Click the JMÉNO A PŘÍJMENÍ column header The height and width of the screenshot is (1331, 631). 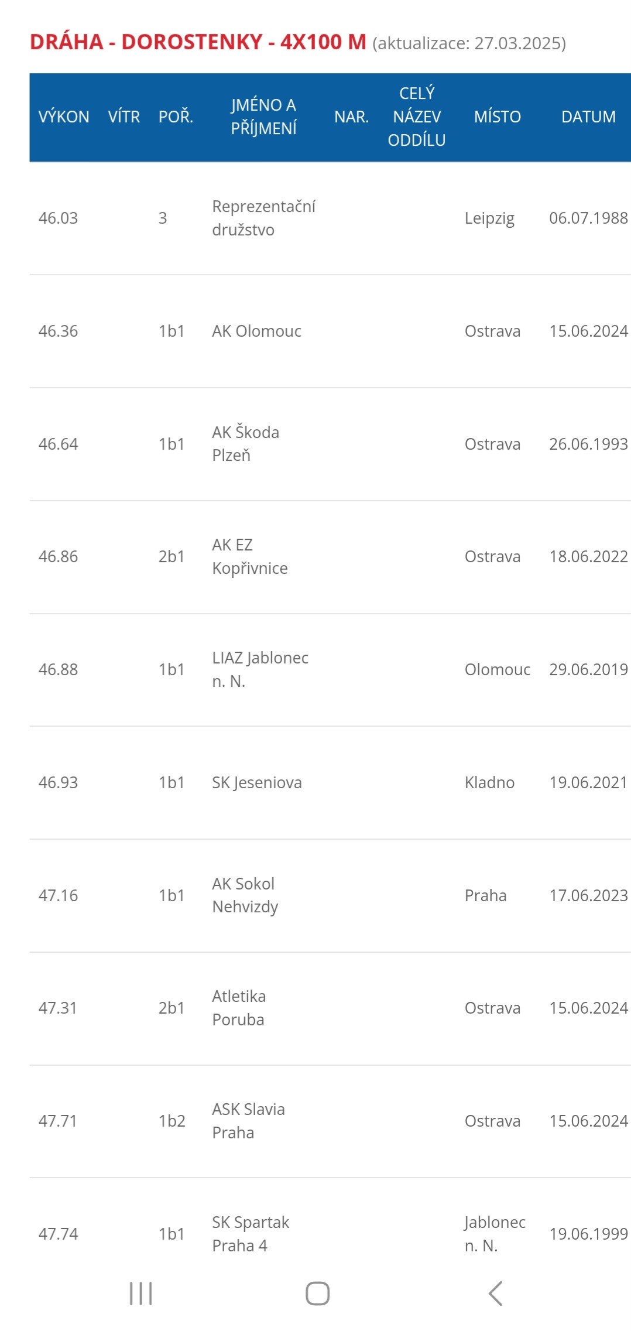coord(263,117)
